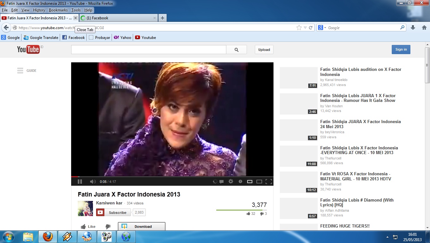Mute the video with the speaker icon
The image size is (430, 243).
click(93, 182)
